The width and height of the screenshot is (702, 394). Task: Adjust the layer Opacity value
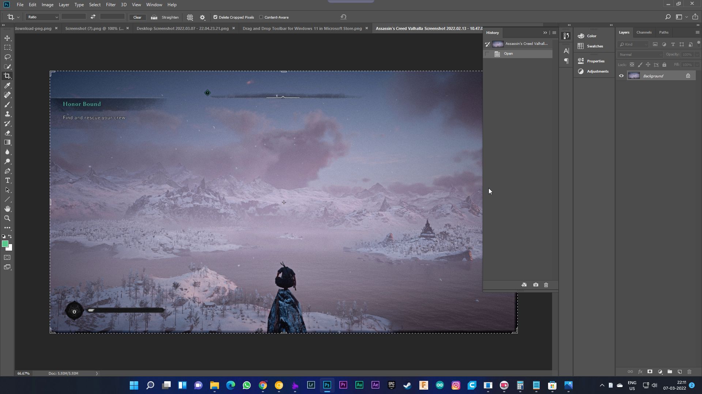(688, 54)
